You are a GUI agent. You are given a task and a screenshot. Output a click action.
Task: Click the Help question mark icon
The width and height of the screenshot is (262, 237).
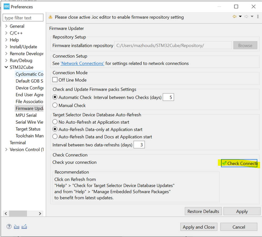point(9,227)
